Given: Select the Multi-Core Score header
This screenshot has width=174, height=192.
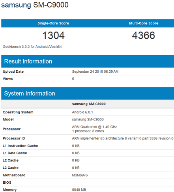Looking at the screenshot, I should 144,23.
